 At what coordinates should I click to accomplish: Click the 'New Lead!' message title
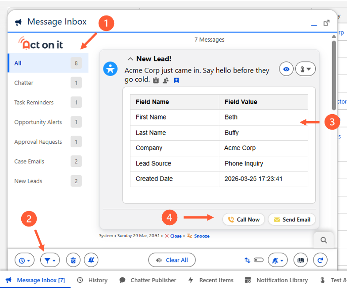(x=153, y=59)
